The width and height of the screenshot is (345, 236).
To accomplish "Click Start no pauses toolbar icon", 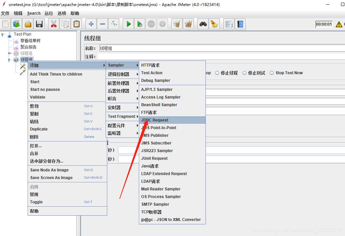I will [140, 24].
